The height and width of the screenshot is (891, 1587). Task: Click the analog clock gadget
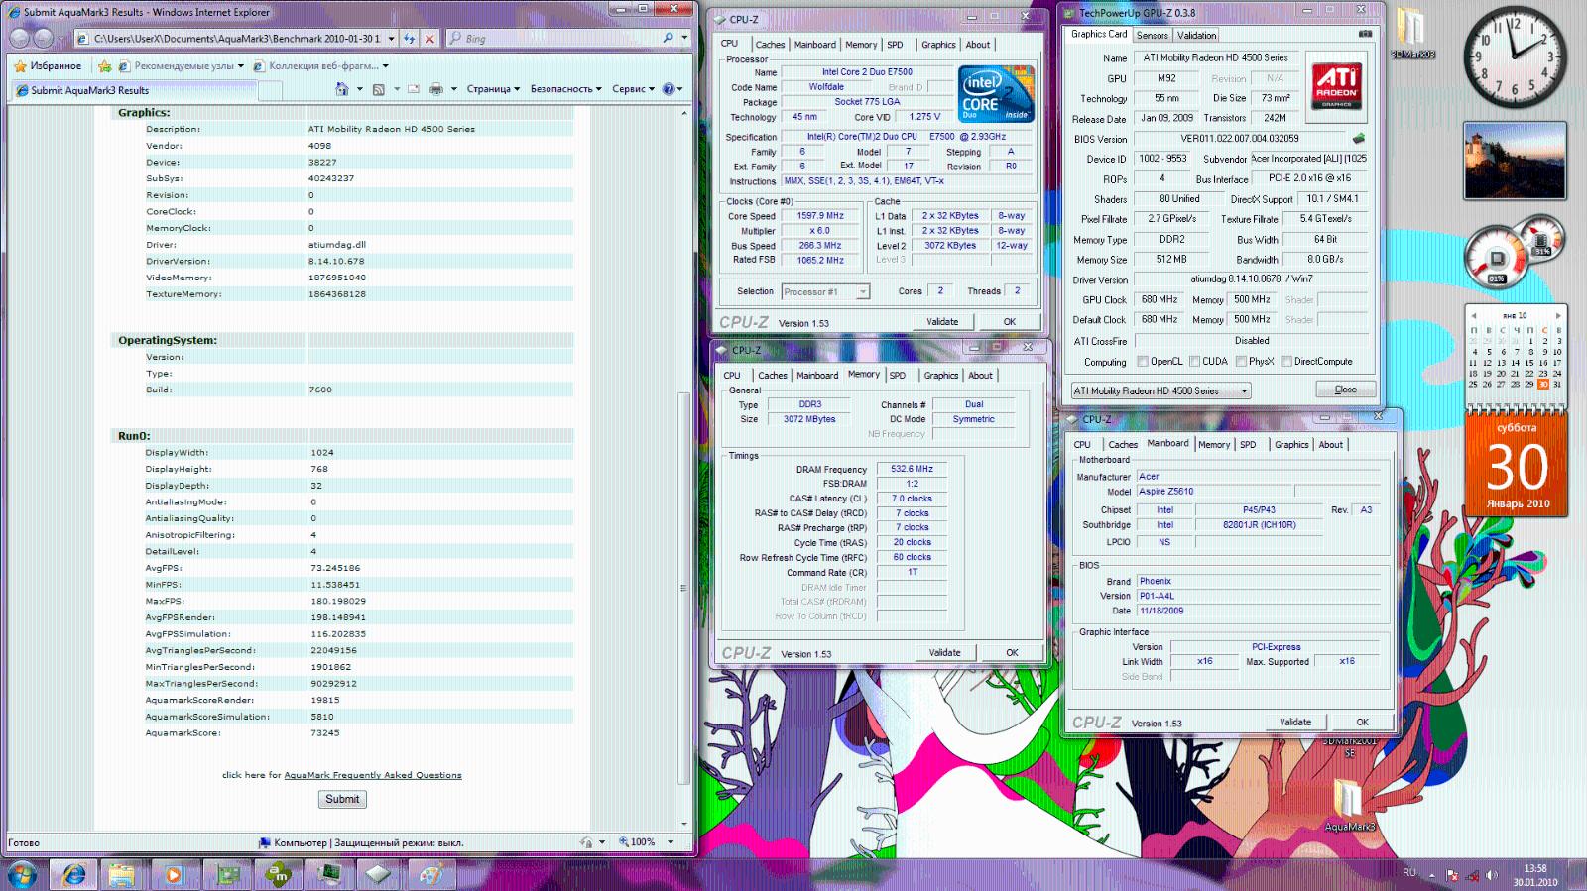tap(1515, 57)
